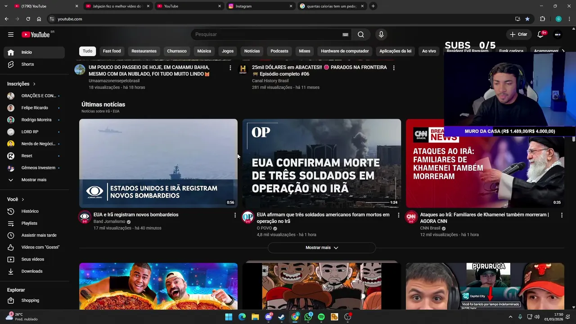576x324 pixels.
Task: Open the YouTube hamburger guide menu
Action: [x=11, y=35]
